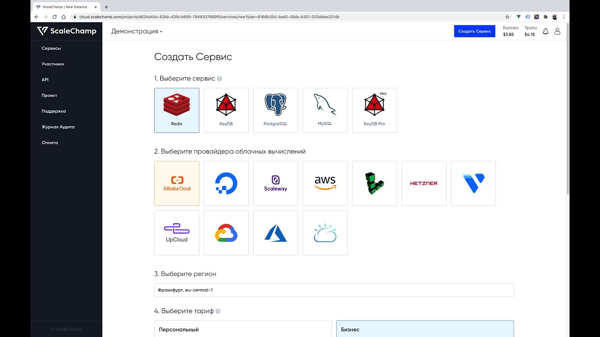Select the IBM Cloud provider logo
Viewport: 600px width, 337px height.
coord(325,233)
